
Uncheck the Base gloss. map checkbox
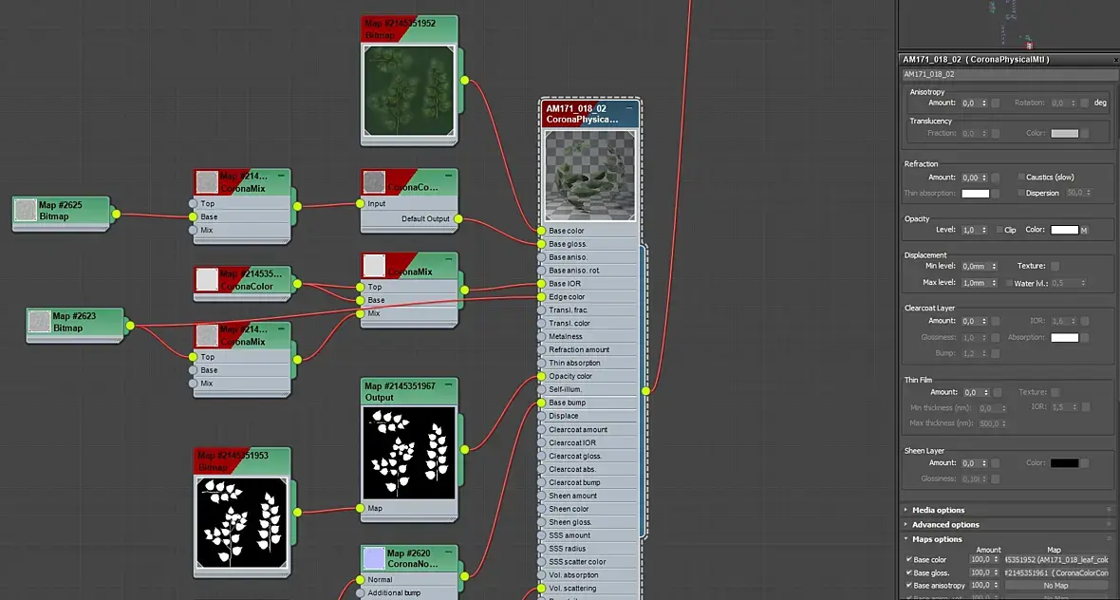click(909, 572)
